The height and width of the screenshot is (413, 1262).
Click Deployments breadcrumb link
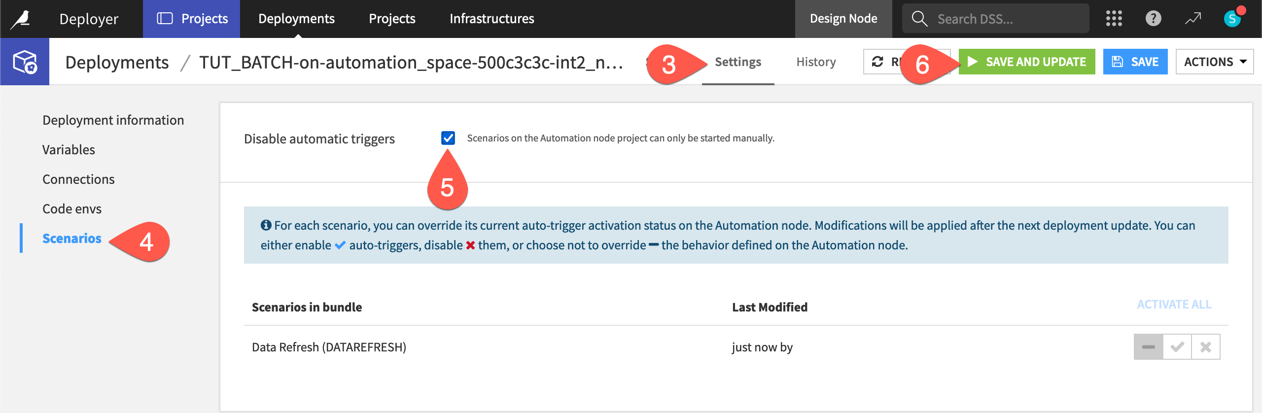point(117,63)
